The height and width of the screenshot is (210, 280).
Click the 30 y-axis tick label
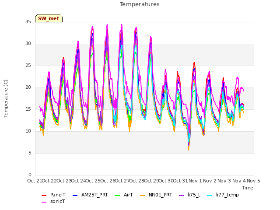point(28,44)
